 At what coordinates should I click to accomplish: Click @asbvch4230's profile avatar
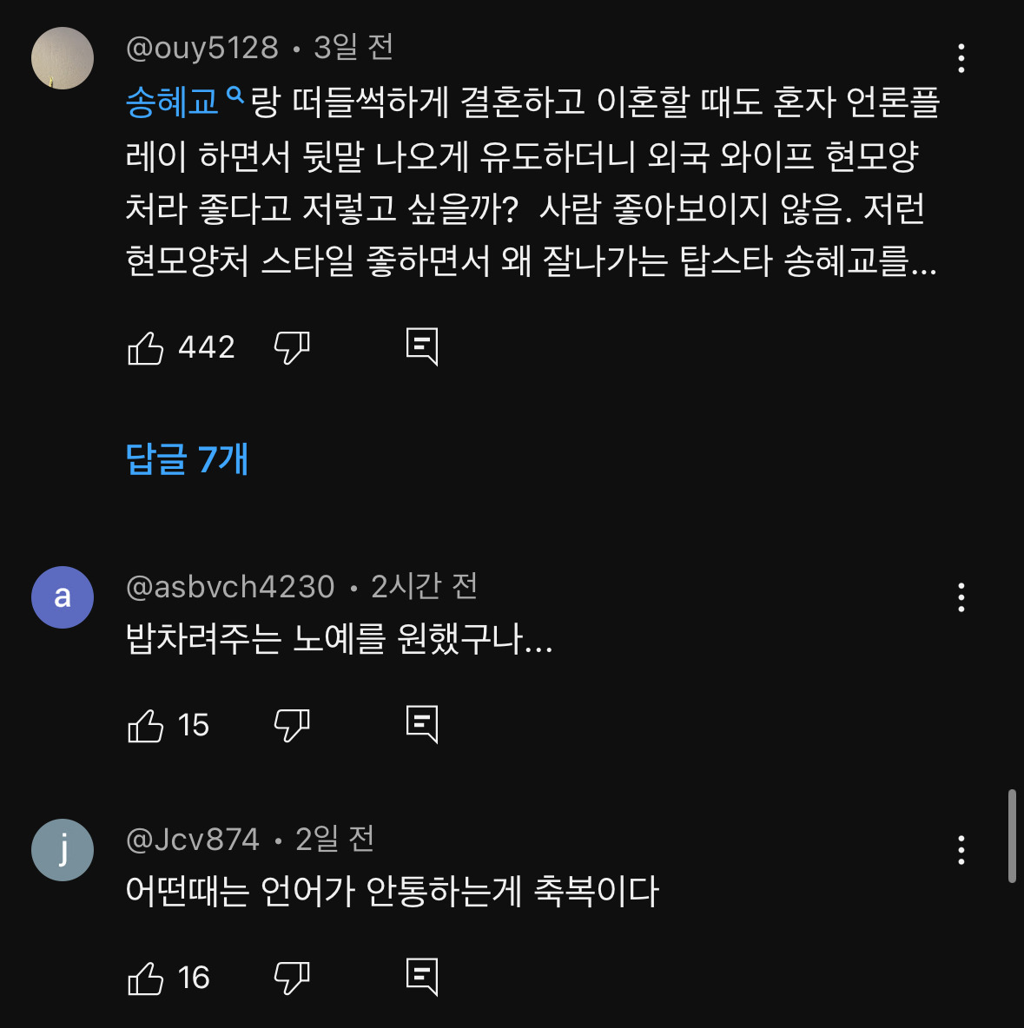[x=62, y=596]
